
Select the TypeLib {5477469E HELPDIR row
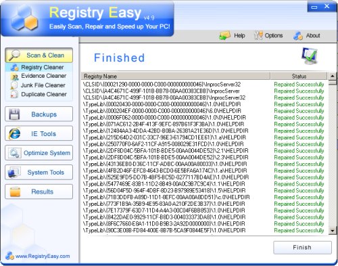(204, 184)
